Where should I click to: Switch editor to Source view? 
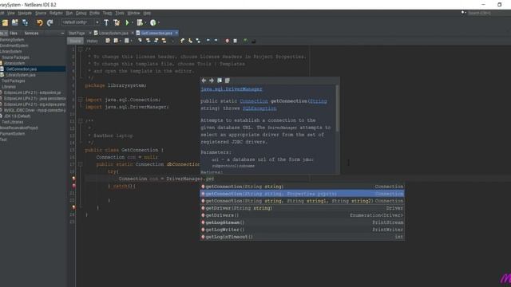[75, 41]
